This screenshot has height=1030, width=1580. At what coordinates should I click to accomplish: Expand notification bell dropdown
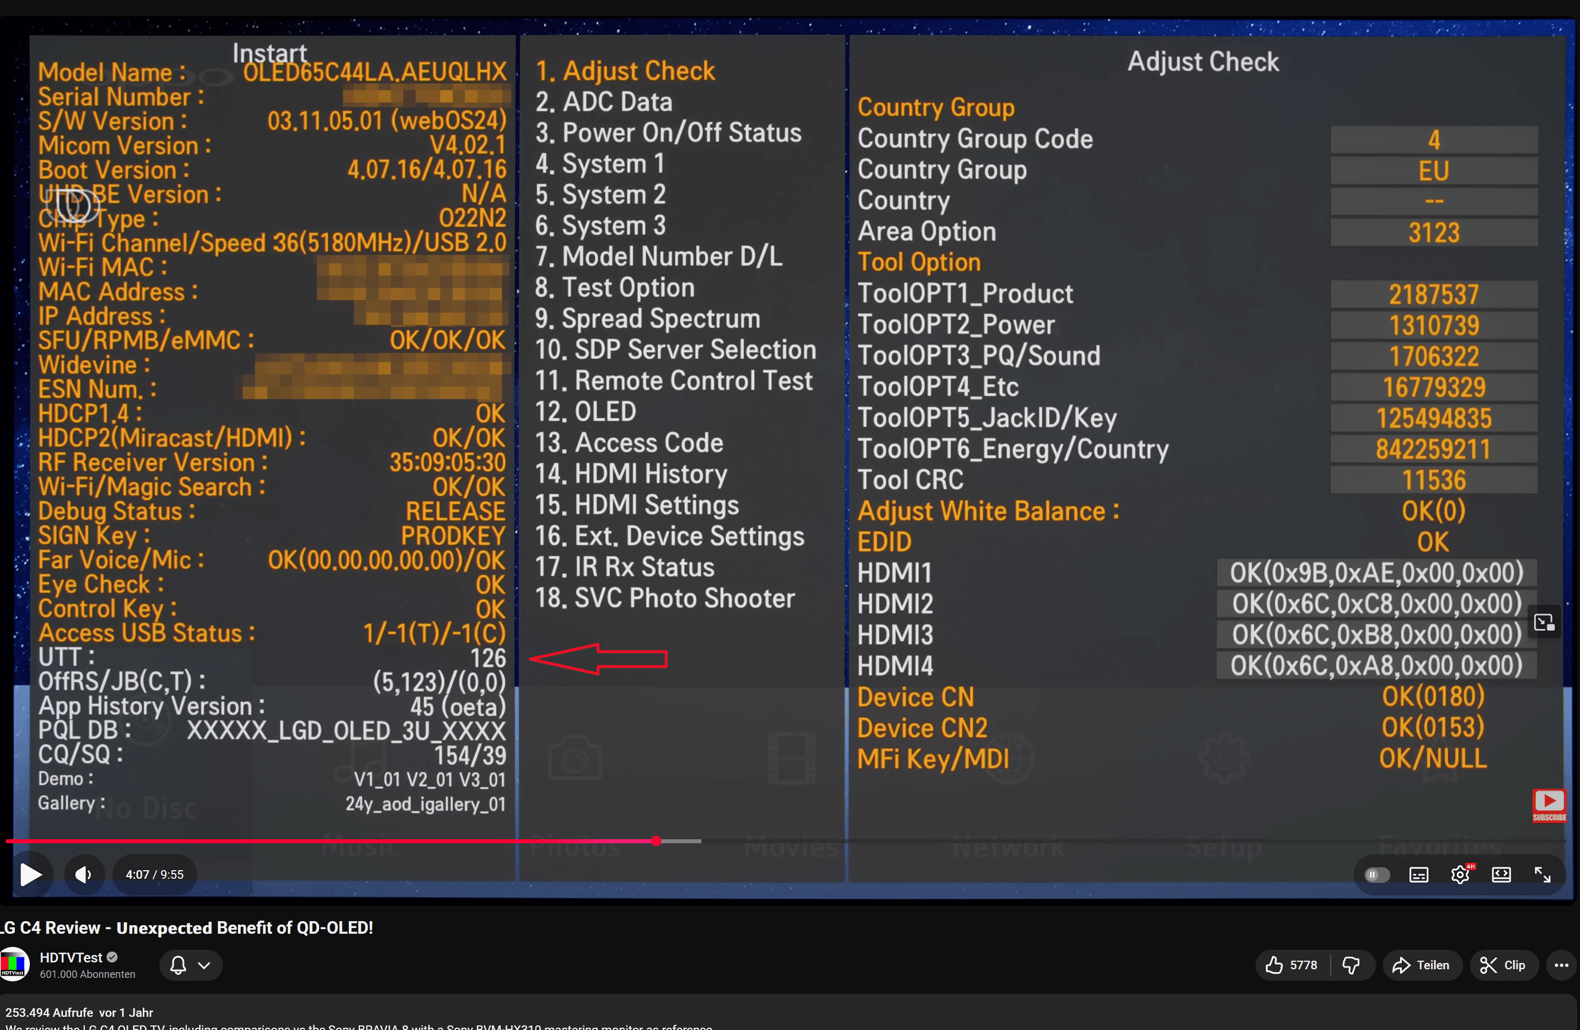(190, 964)
